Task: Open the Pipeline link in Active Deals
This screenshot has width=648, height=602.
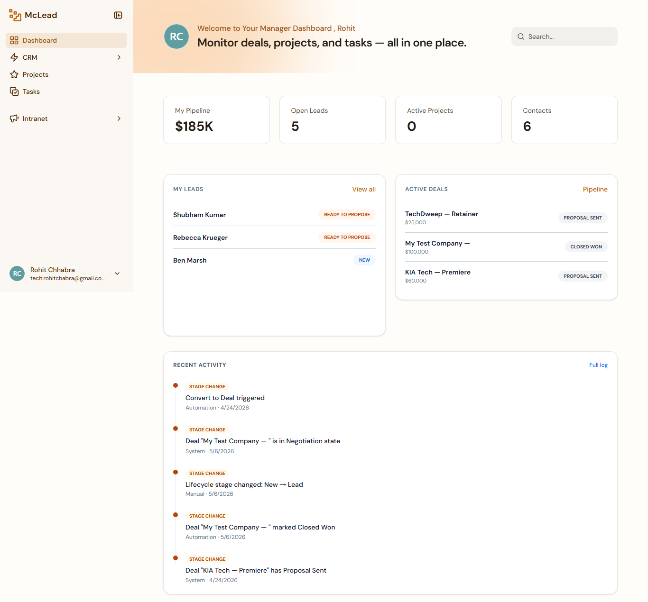Action: 595,189
